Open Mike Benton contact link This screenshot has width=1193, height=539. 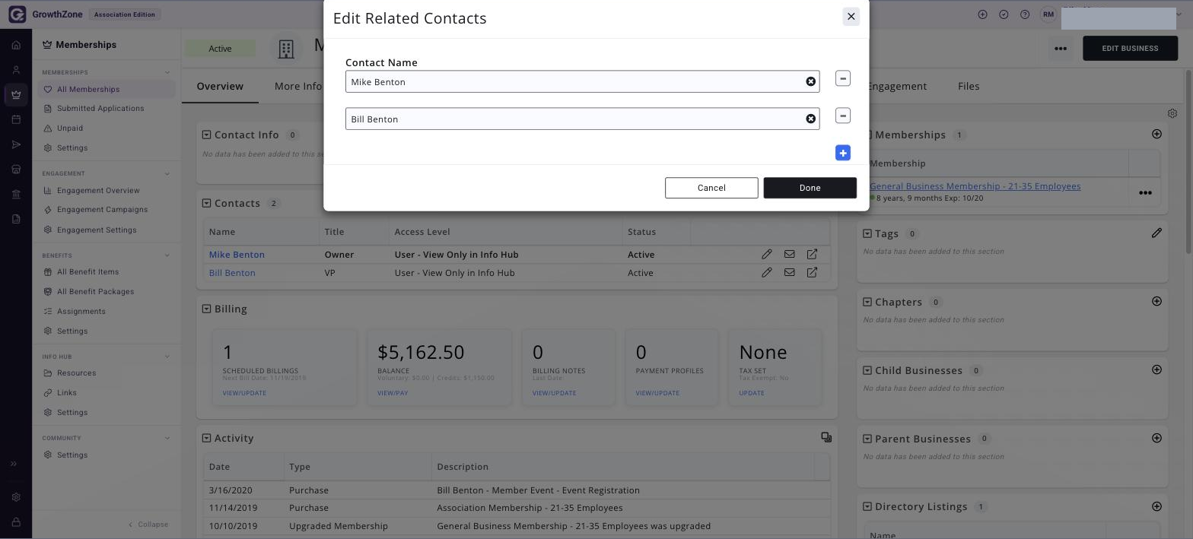[x=237, y=255]
